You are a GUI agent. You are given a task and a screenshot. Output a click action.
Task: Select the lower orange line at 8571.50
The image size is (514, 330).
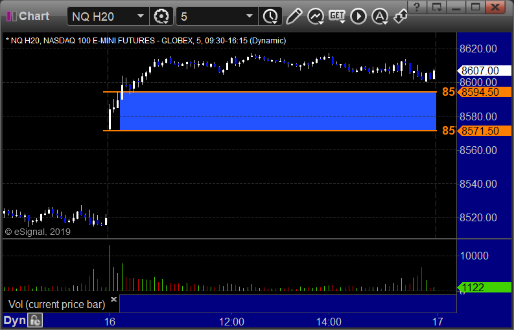pyautogui.click(x=270, y=131)
